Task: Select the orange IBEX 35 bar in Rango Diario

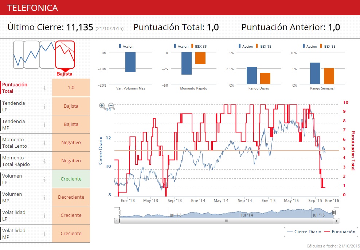Action: click(265, 79)
